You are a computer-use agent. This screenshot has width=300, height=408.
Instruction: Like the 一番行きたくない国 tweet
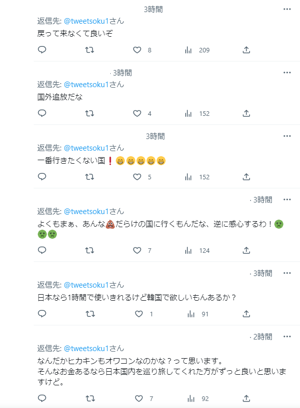137,177
